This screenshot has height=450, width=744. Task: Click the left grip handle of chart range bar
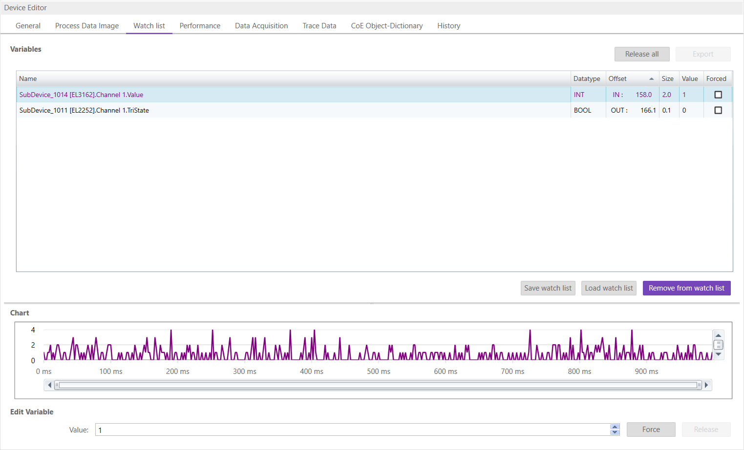[57, 385]
